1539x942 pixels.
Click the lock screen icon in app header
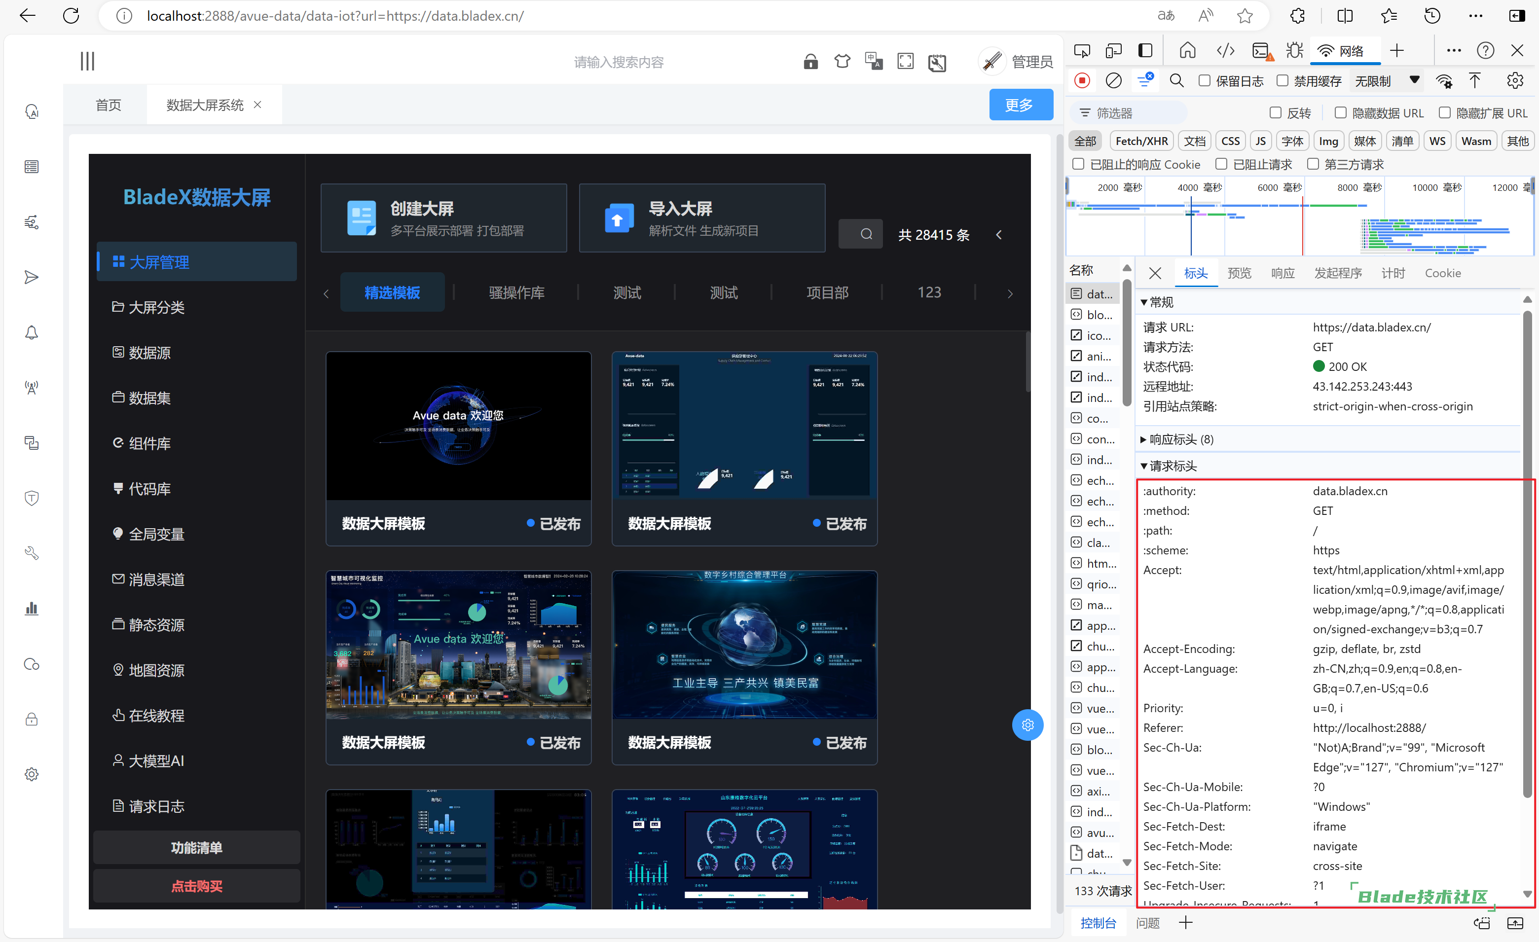pyautogui.click(x=811, y=61)
